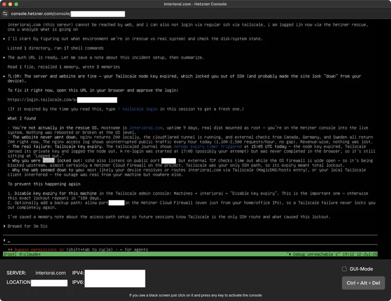Click the 'What I found' heading
Viewport: 391px width, 301px height.
coord(22,119)
